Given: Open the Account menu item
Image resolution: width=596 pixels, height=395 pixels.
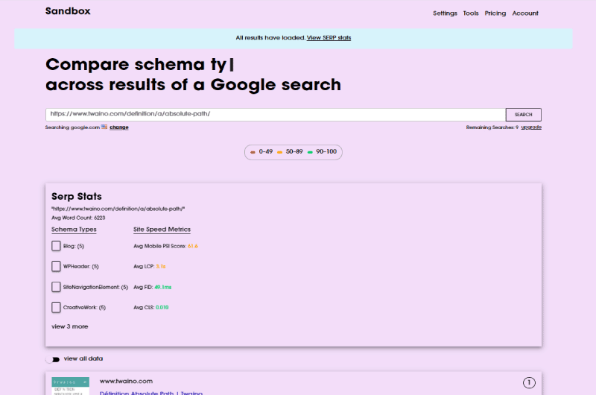Looking at the screenshot, I should (525, 13).
